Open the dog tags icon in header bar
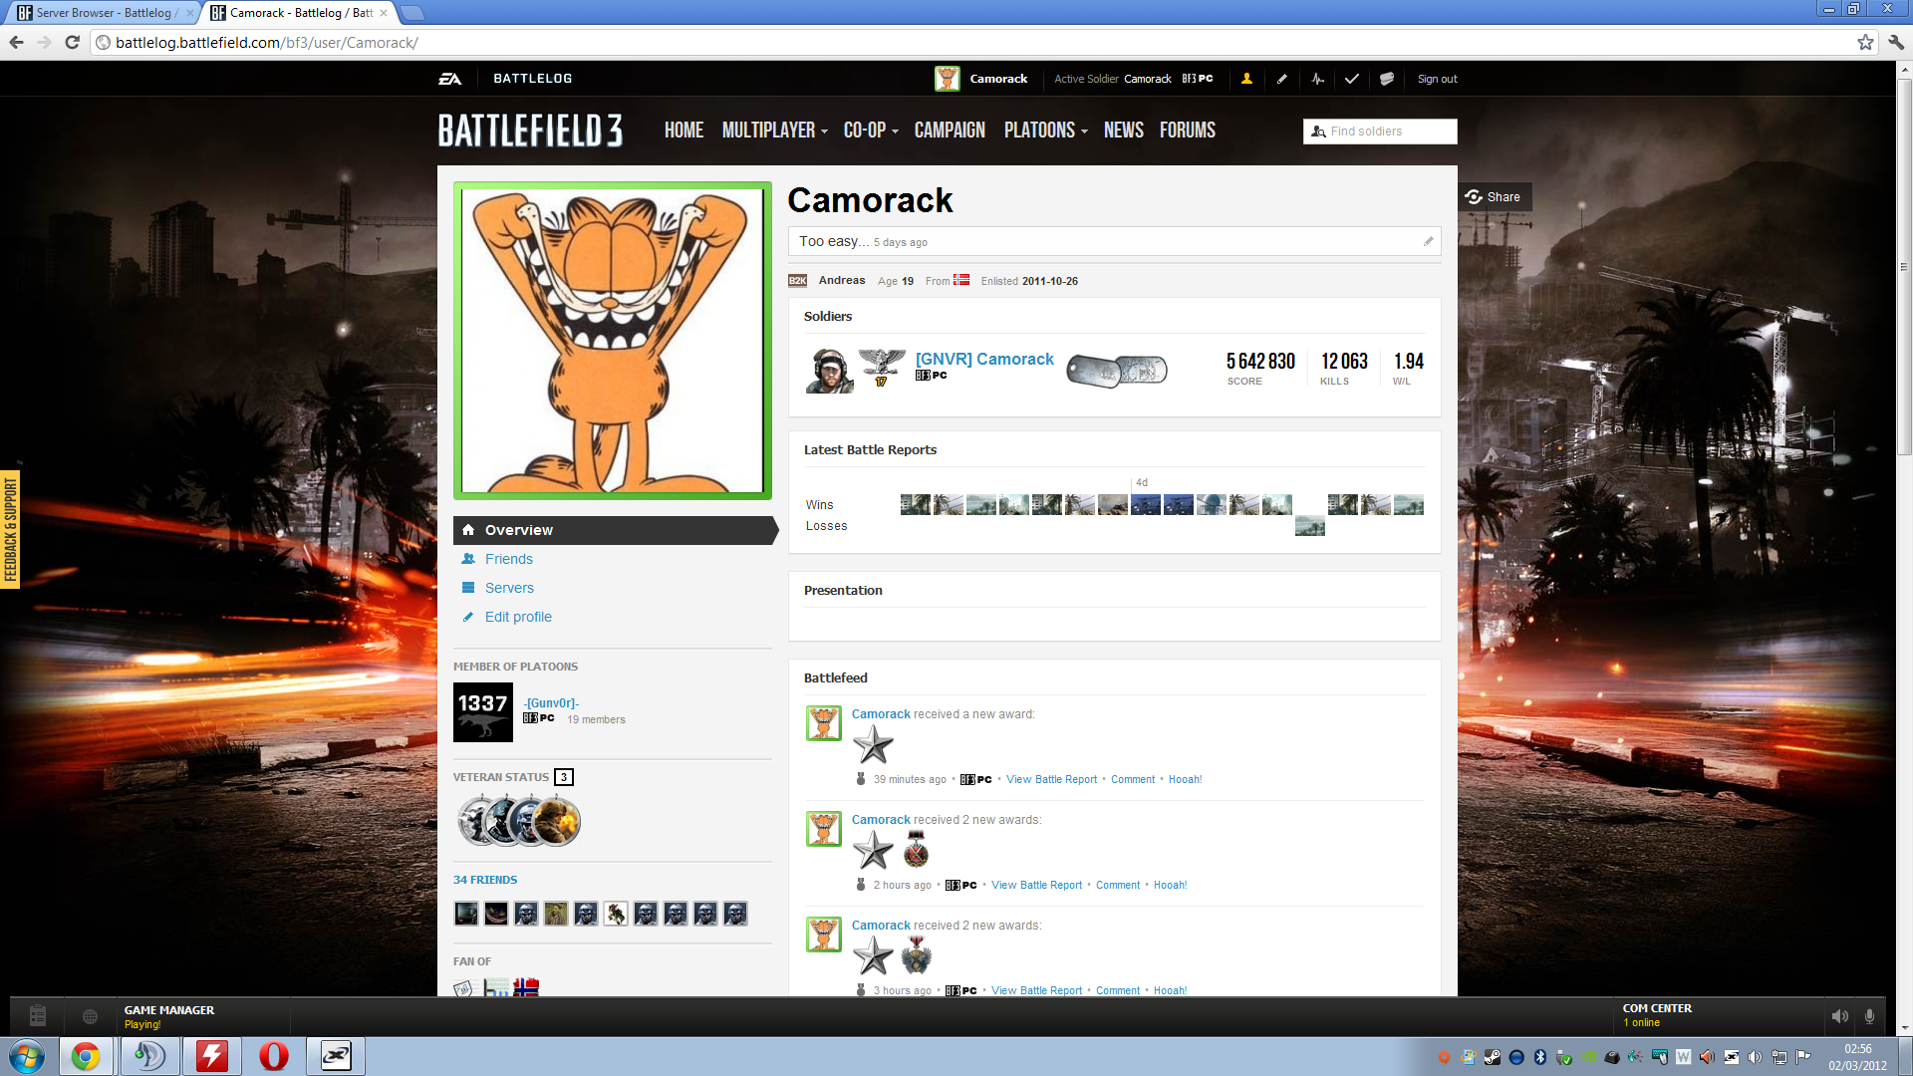The image size is (1913, 1076). pyautogui.click(x=1386, y=79)
